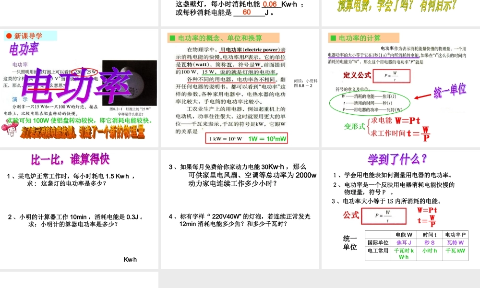480x288 pixels.
Task: Open the 比一比,谁算得快 slide thumbnail
Action: pyautogui.click(x=79, y=209)
